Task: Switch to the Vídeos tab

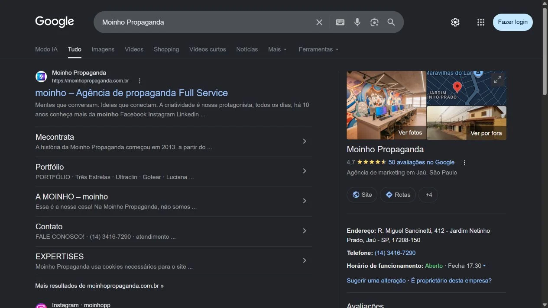Action: [x=134, y=49]
